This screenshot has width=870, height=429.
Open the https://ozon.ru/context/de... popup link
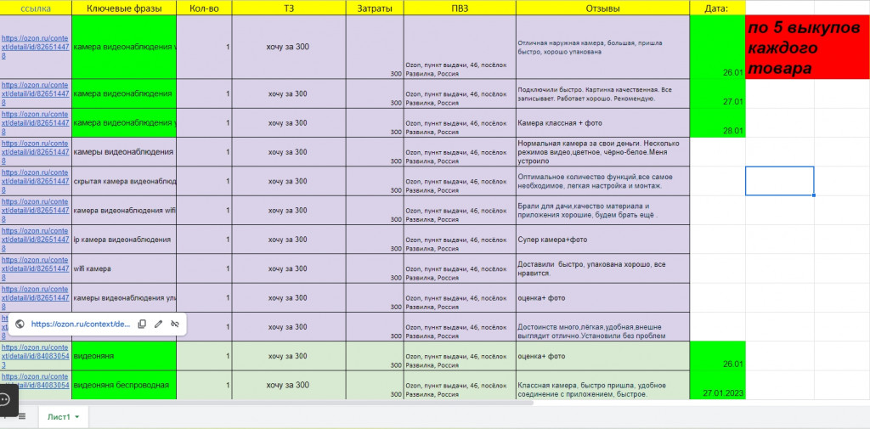(x=80, y=325)
